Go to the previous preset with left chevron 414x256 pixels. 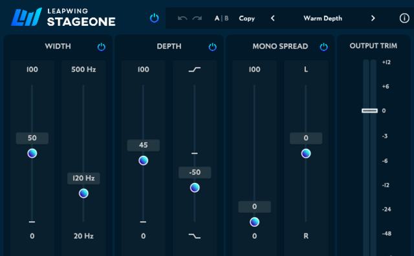point(273,18)
